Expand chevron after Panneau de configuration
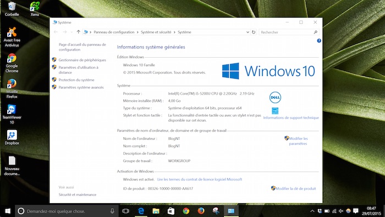385x217 pixels. (137, 32)
